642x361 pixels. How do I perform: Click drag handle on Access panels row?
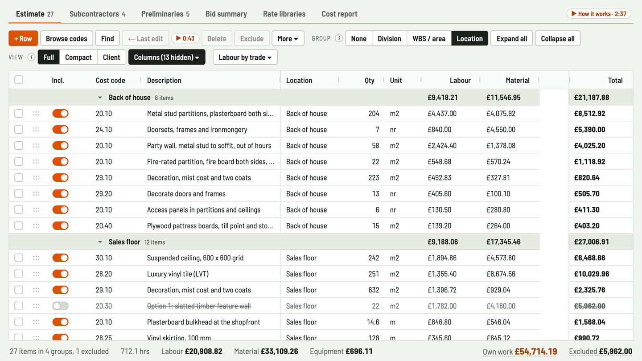37,210
